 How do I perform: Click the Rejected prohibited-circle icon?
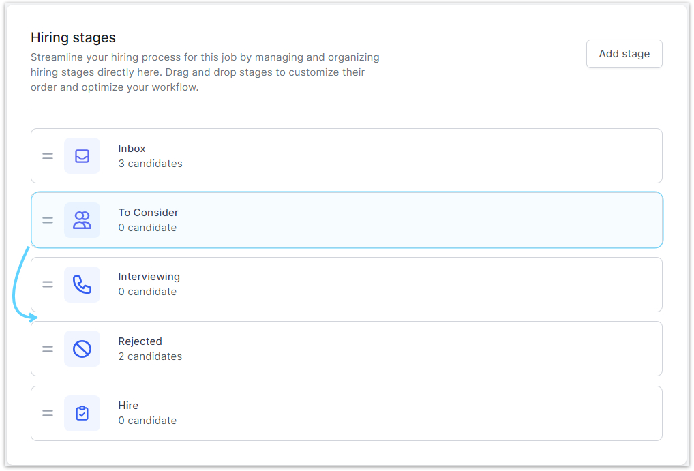tap(82, 349)
